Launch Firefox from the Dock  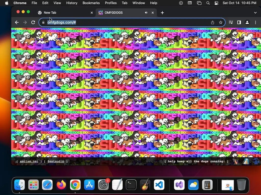[61, 185]
